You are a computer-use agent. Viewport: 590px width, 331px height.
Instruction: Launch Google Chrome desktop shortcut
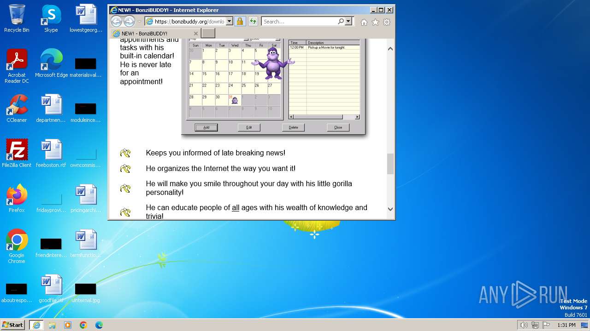17,246
